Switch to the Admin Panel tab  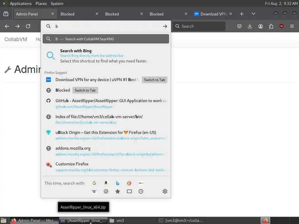point(35,14)
